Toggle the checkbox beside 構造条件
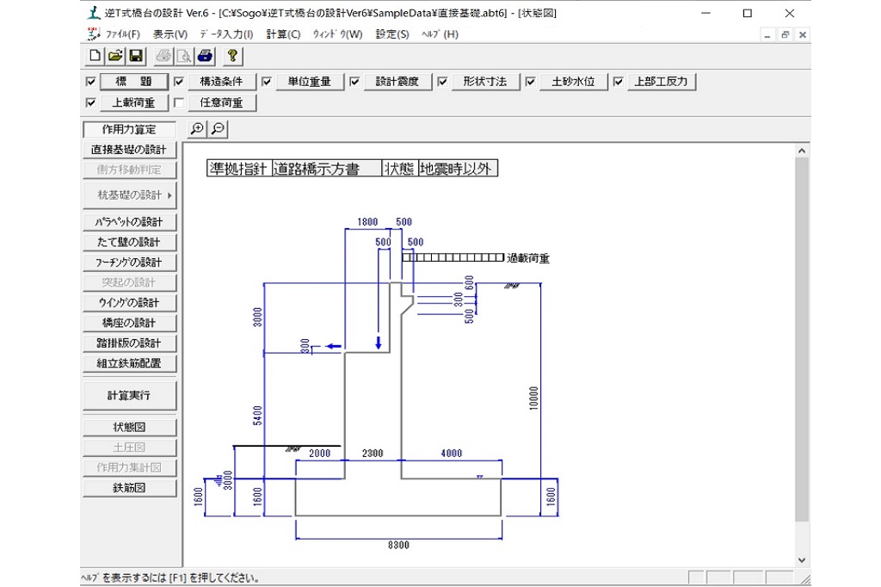This screenshot has height=587, width=881. point(179,82)
